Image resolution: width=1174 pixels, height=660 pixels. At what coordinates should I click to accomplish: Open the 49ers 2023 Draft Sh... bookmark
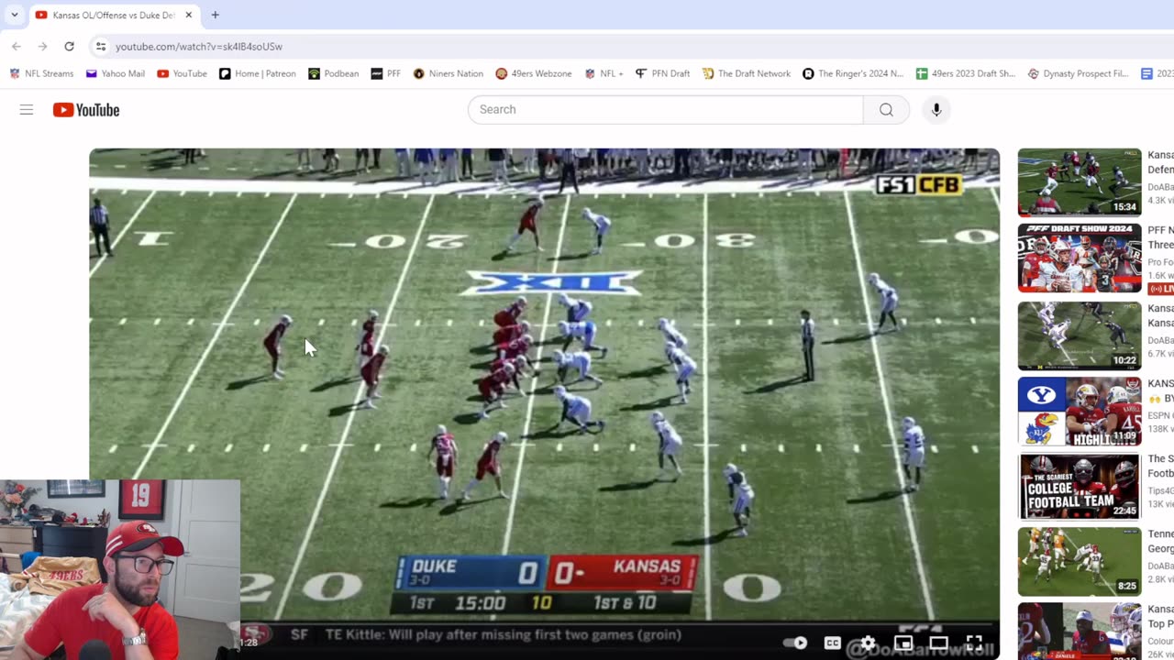coord(966,73)
